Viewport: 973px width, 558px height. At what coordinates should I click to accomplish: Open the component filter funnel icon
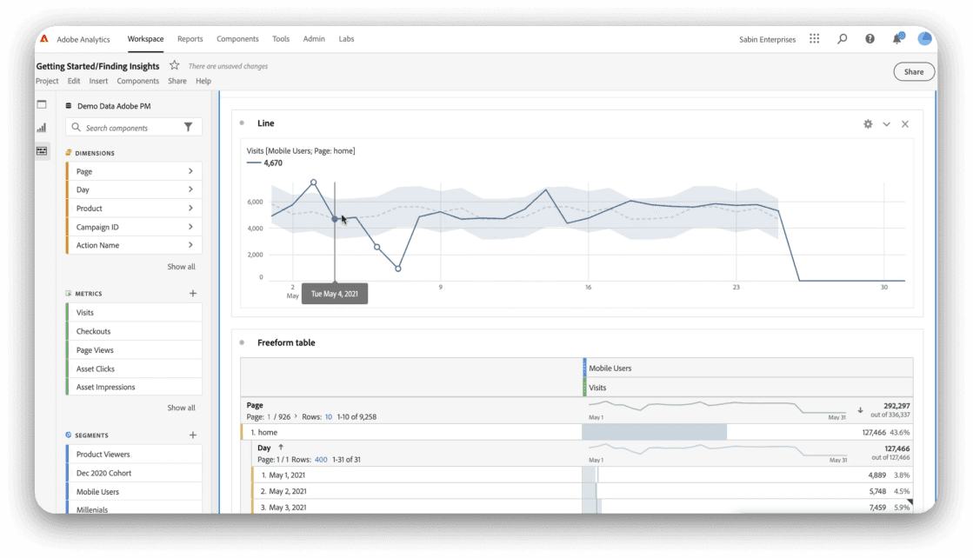(188, 127)
